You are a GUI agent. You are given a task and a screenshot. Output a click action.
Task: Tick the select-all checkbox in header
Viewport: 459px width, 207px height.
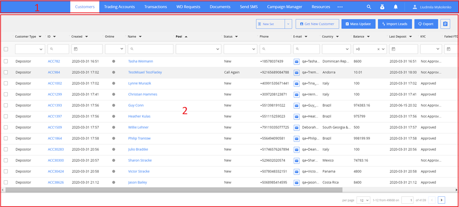(6, 49)
